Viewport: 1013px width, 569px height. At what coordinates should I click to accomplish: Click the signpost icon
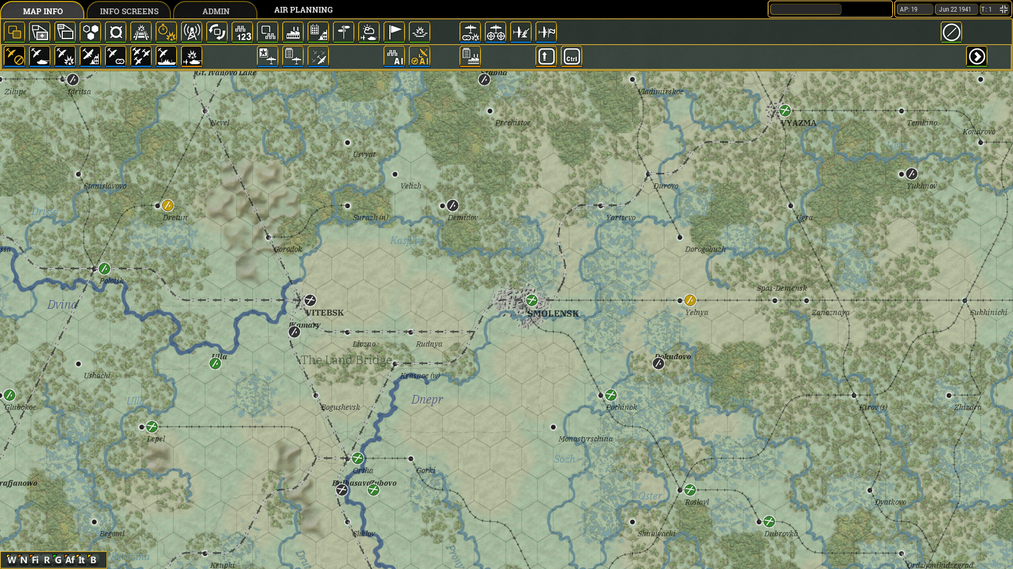point(343,32)
